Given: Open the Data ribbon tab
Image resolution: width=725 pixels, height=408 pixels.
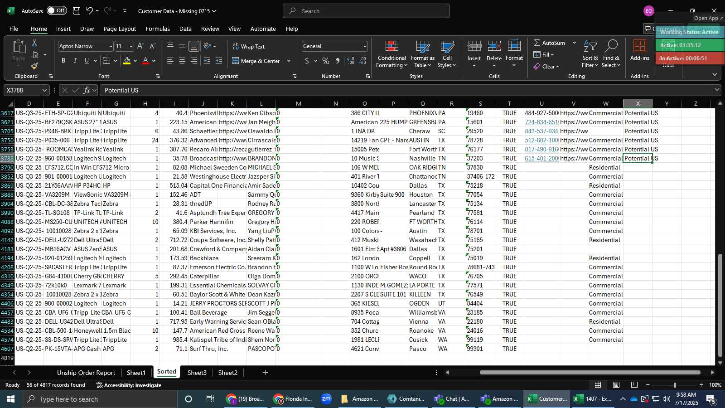Looking at the screenshot, I should point(185,29).
